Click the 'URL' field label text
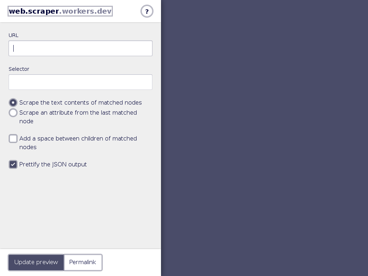The height and width of the screenshot is (276, 368). pos(13,35)
